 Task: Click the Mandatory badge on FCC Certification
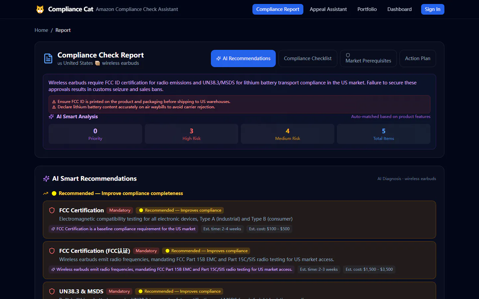(120, 210)
